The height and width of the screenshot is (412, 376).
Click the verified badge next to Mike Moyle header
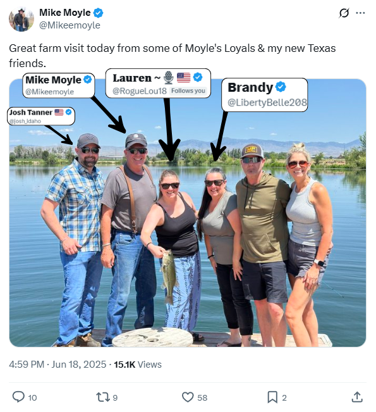coord(98,13)
